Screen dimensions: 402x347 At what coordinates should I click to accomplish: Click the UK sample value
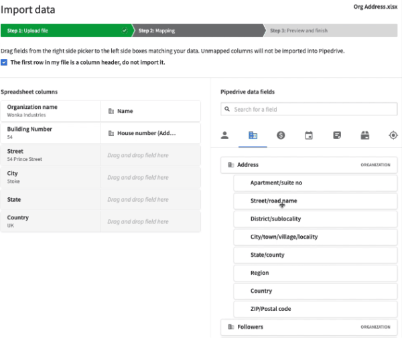coord(11,225)
